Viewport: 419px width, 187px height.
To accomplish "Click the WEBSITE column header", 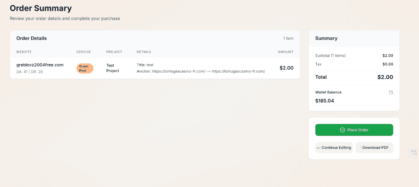I will coord(24,52).
